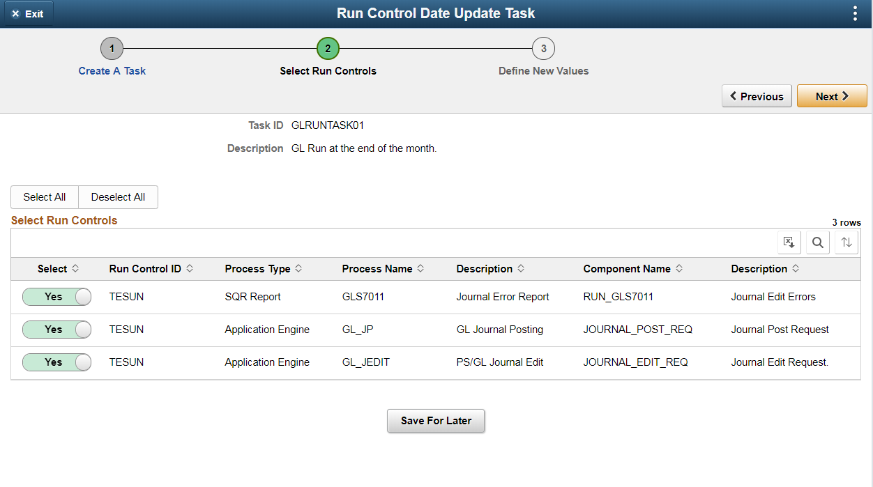Click the GL_JEDIT process name cell
This screenshot has width=873, height=487.
366,362
